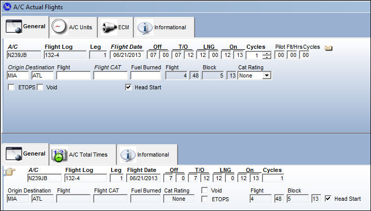Viewport: 371px width, 211px height.
Task: Click the envelope mail icon beside Pilot Cycles
Action: tap(328, 48)
